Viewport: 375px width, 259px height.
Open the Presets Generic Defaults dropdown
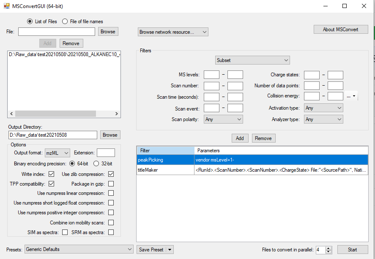(x=79, y=249)
